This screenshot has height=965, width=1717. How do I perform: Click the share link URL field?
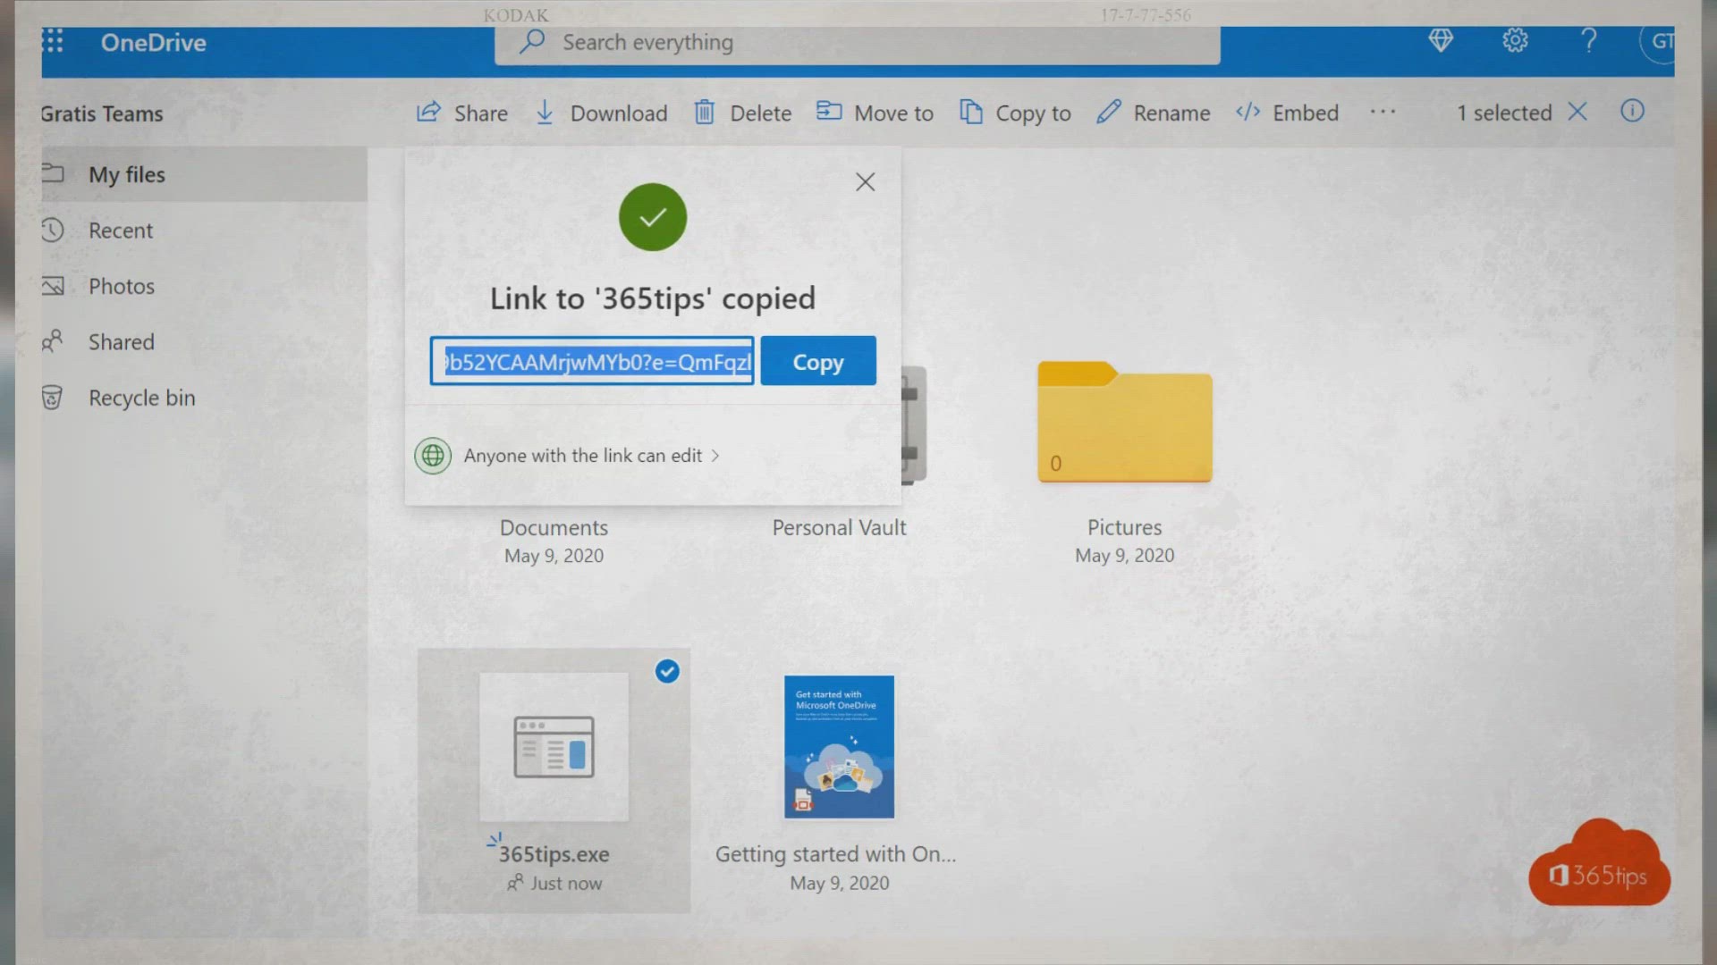tap(592, 361)
